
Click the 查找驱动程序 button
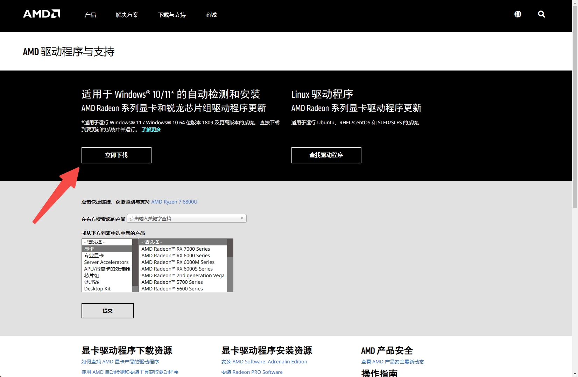pyautogui.click(x=326, y=155)
